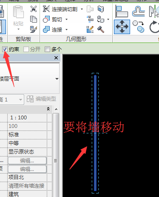
Task: Click the 剪贴板 panel label
Action: coord(23,39)
